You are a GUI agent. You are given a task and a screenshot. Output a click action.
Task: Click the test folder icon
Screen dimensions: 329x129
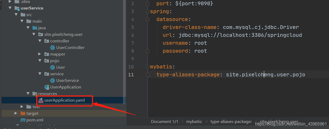tap(29, 107)
